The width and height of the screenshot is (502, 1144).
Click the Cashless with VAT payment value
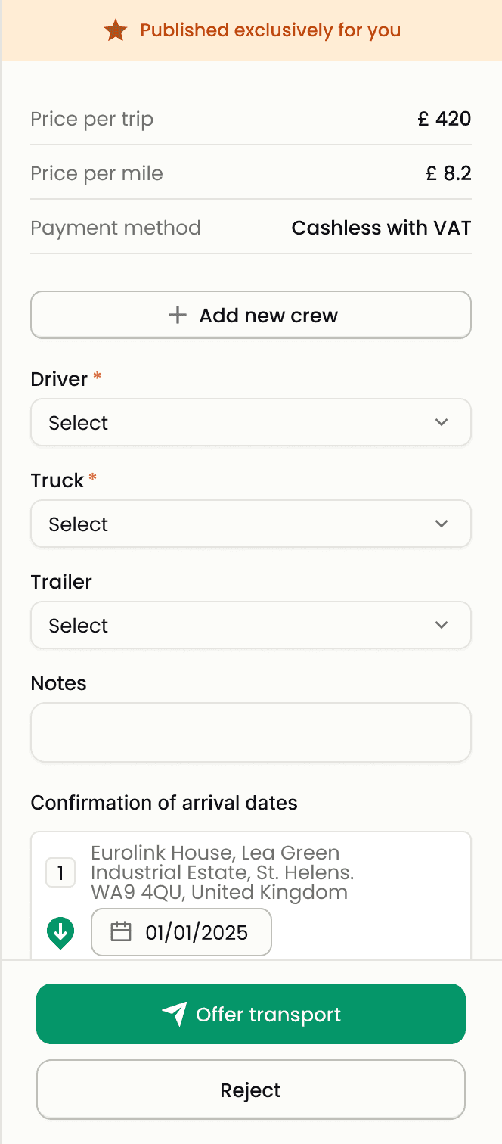(381, 228)
